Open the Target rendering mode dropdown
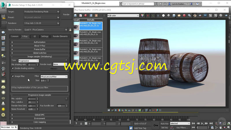Image resolution: width=231 pixels, height=130 pixels. 42,12
